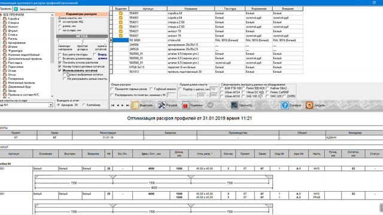
Task: Switch to the Заполнения tab
Action: pyautogui.click(x=25, y=9)
